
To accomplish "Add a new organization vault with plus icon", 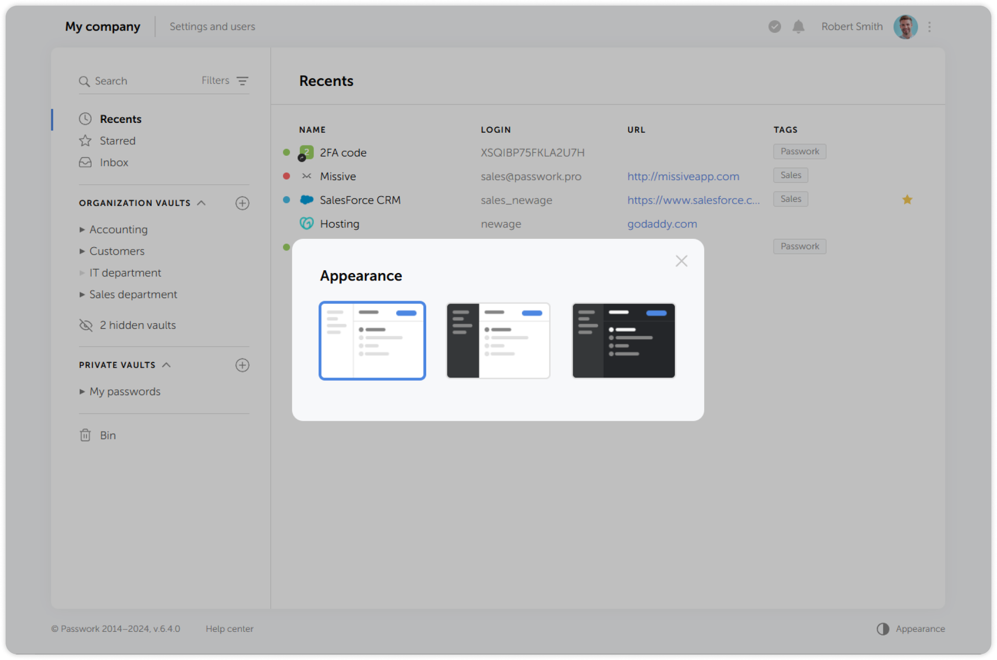I will click(242, 203).
